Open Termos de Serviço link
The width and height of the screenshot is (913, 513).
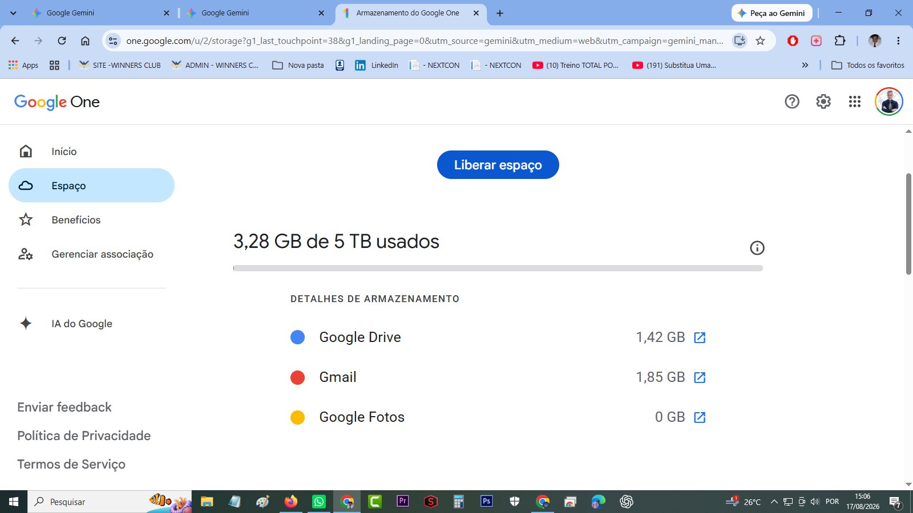point(71,464)
